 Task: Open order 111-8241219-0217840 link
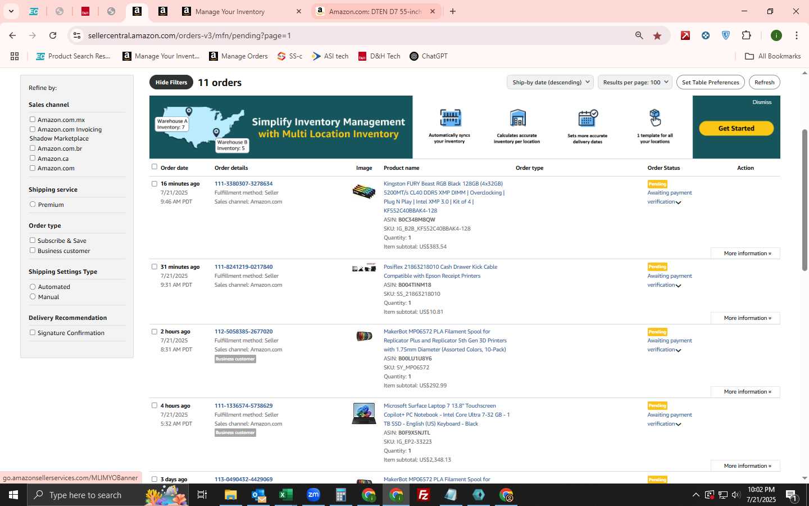click(x=243, y=267)
